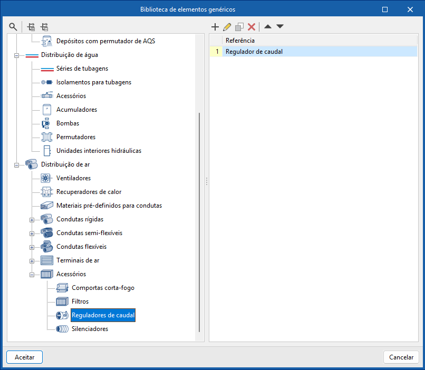Click the Cancelar button
Image resolution: width=425 pixels, height=370 pixels.
(x=401, y=357)
